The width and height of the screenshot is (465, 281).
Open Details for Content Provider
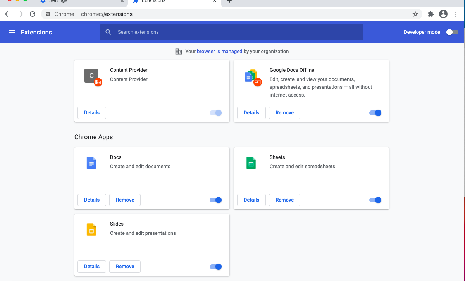click(92, 113)
